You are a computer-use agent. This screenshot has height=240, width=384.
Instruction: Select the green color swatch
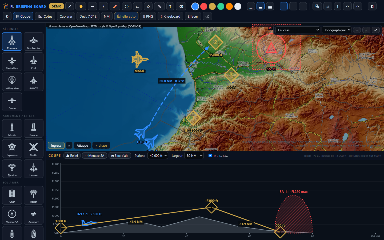pyautogui.click(x=221, y=6)
